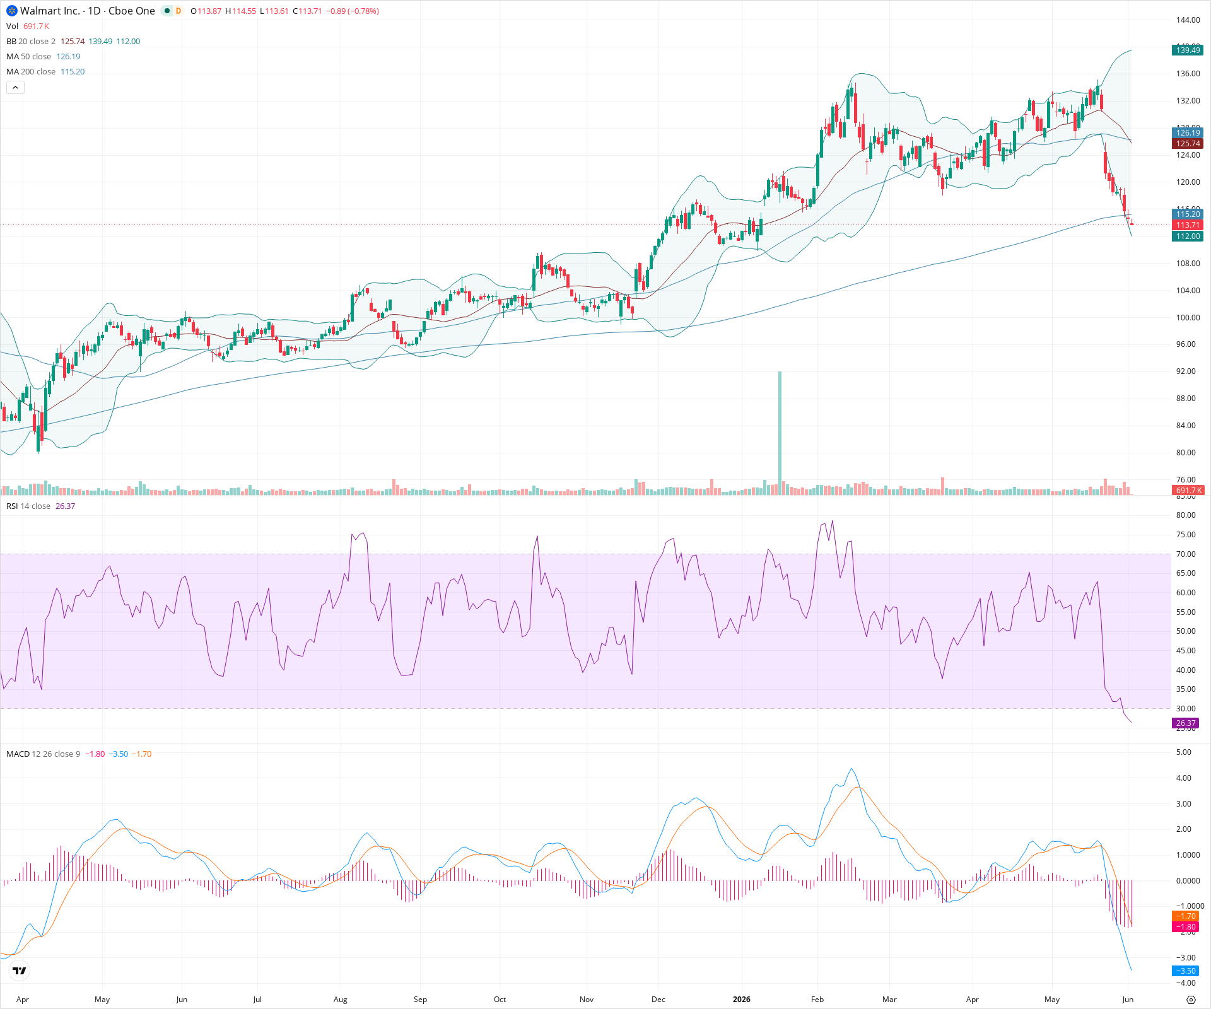This screenshot has width=1211, height=1009.
Task: Click the orange D data badge
Action: (178, 11)
